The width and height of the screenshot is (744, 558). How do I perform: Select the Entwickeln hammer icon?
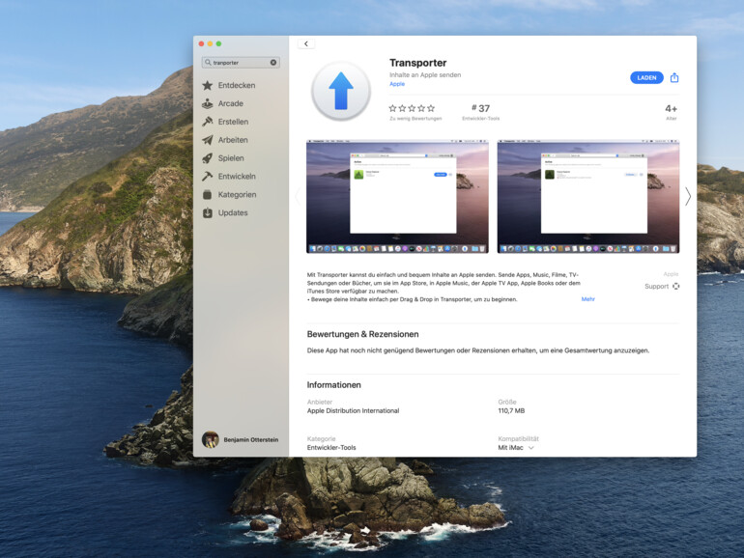coord(208,177)
